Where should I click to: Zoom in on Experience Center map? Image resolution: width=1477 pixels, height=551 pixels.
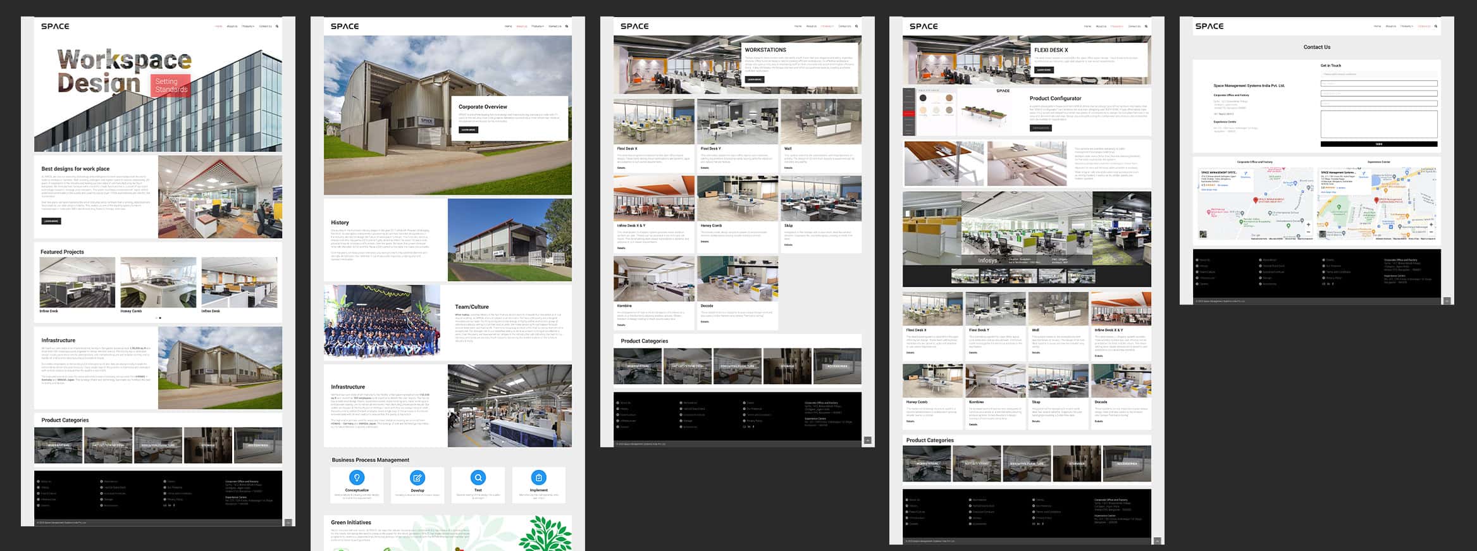tap(1431, 225)
